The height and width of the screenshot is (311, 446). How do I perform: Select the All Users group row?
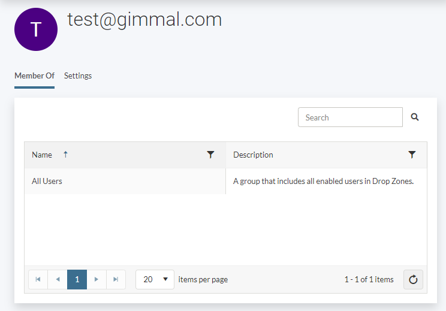(x=47, y=181)
